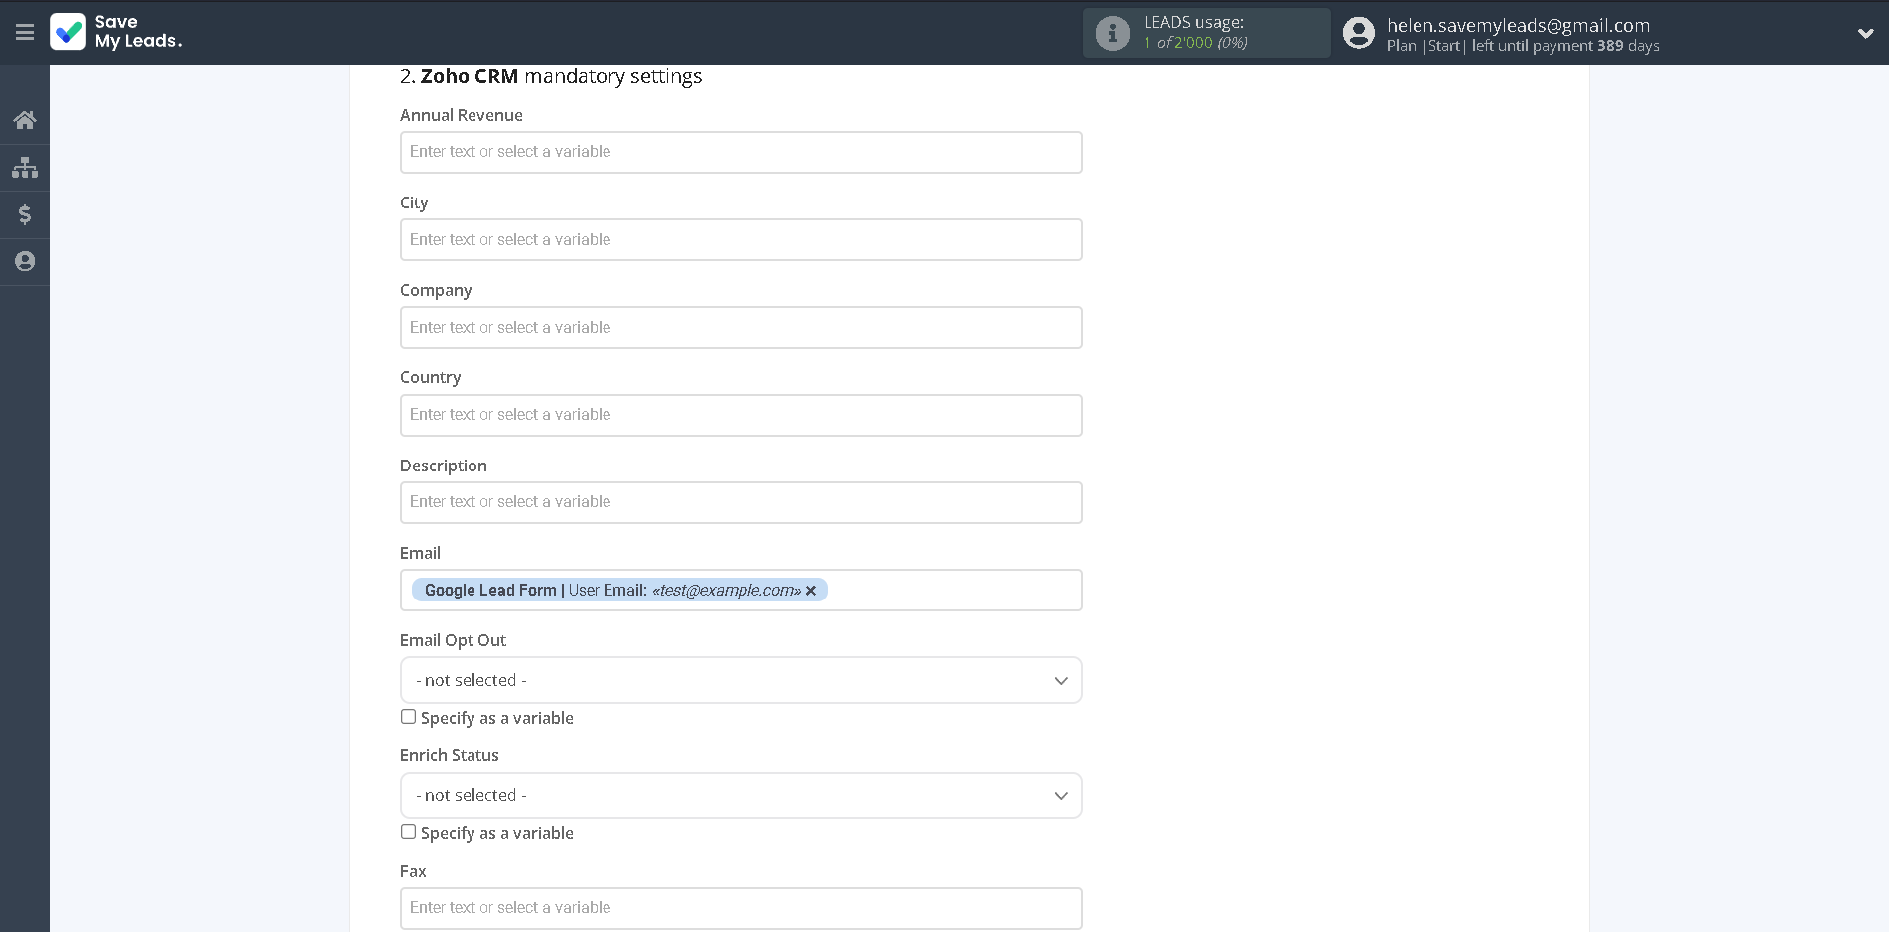This screenshot has width=1889, height=932.
Task: Open the connections sitemap sidebar icon
Action: (x=25, y=168)
